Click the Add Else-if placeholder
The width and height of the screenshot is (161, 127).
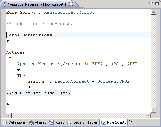click(24, 93)
